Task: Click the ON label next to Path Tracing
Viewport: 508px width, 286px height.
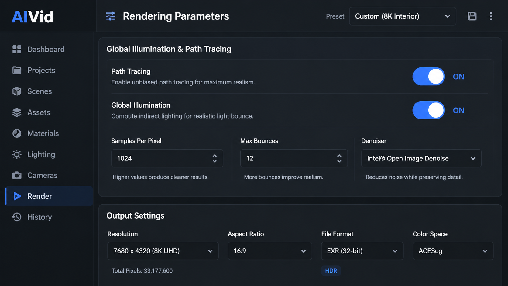Action: tap(458, 77)
